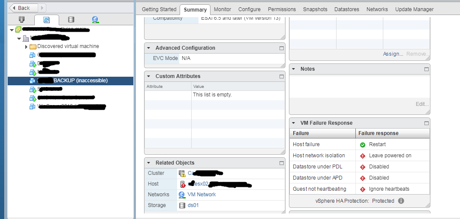Screen dimensions: 460x219
Task: Click the green check icon beside Restart
Action: click(363, 144)
